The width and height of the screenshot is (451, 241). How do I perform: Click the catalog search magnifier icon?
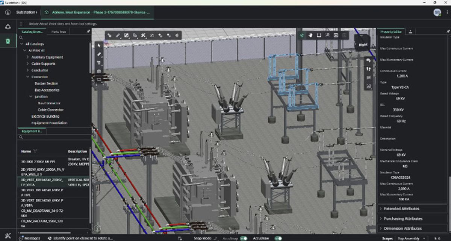[21, 38]
